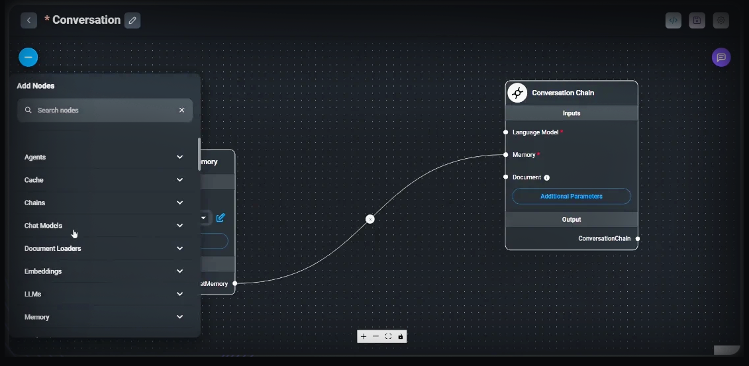Open the API code icon

(673, 21)
